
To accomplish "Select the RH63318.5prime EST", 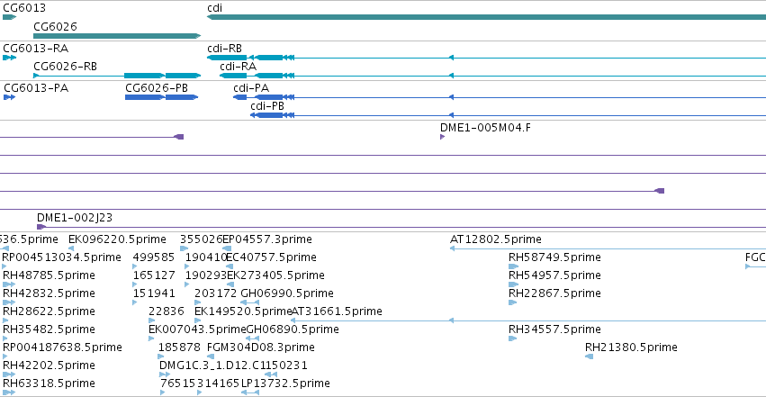I will [9, 392].
